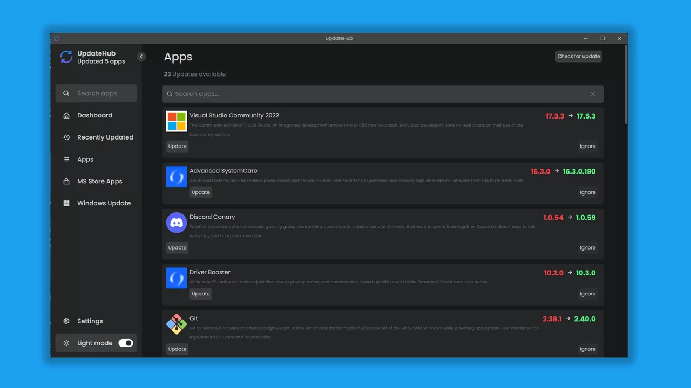Click the Apps list icon in sidebar
Image resolution: width=691 pixels, height=388 pixels.
[66, 159]
